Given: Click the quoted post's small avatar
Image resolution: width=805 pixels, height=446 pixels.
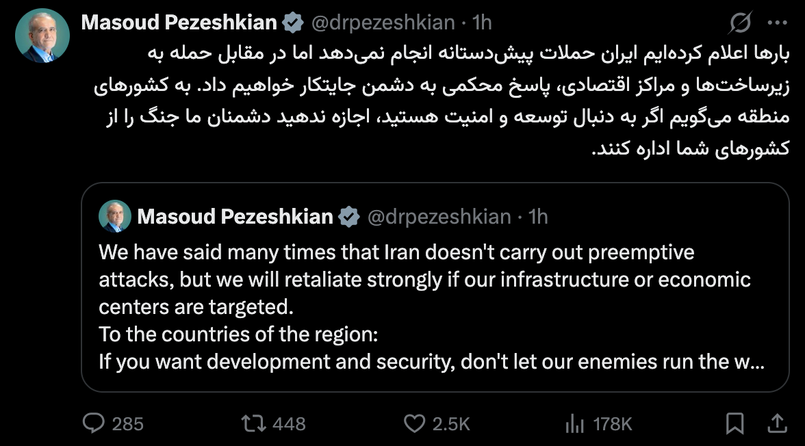Looking at the screenshot, I should [114, 217].
